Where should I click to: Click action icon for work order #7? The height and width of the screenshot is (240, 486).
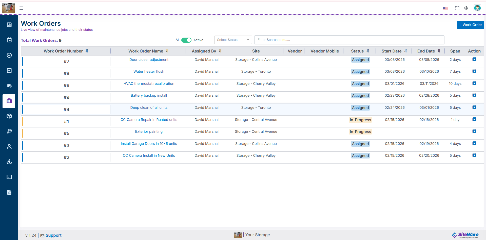[x=474, y=59]
